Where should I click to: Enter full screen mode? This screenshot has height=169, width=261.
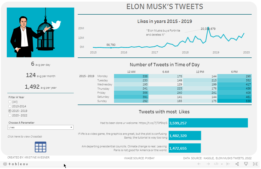coord(255,164)
